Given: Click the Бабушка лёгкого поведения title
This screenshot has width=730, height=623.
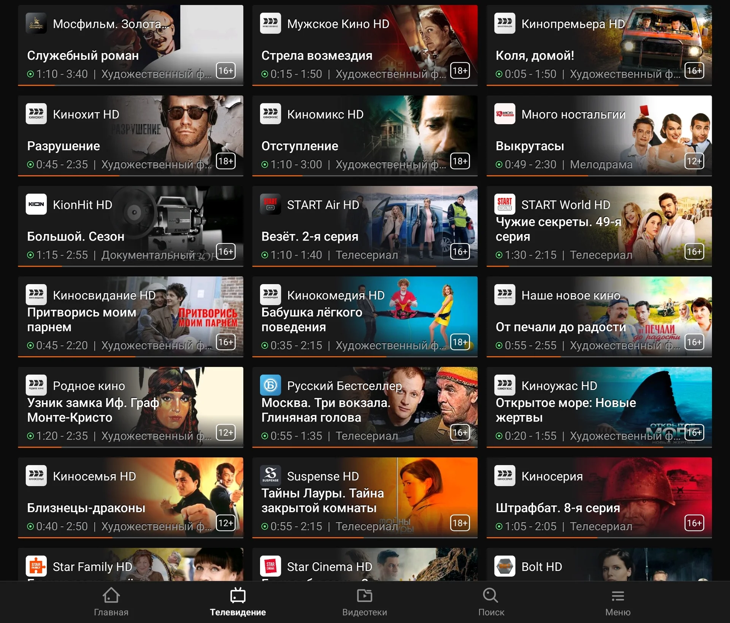Looking at the screenshot, I should (311, 319).
